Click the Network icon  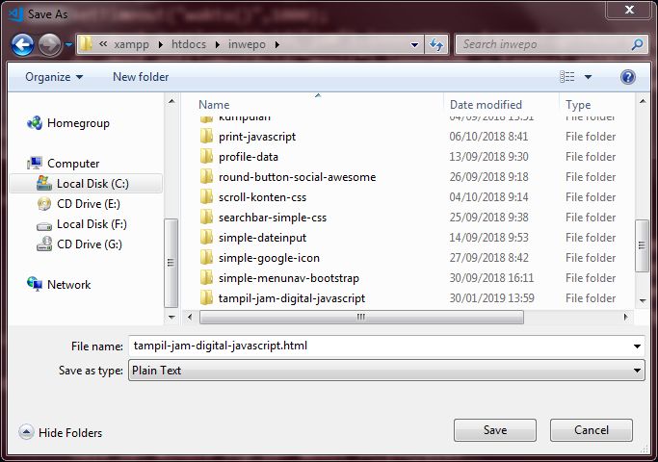pos(35,284)
